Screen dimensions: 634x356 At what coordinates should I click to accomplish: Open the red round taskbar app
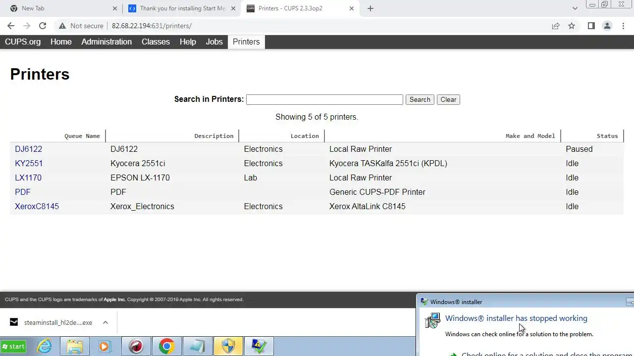(136, 347)
